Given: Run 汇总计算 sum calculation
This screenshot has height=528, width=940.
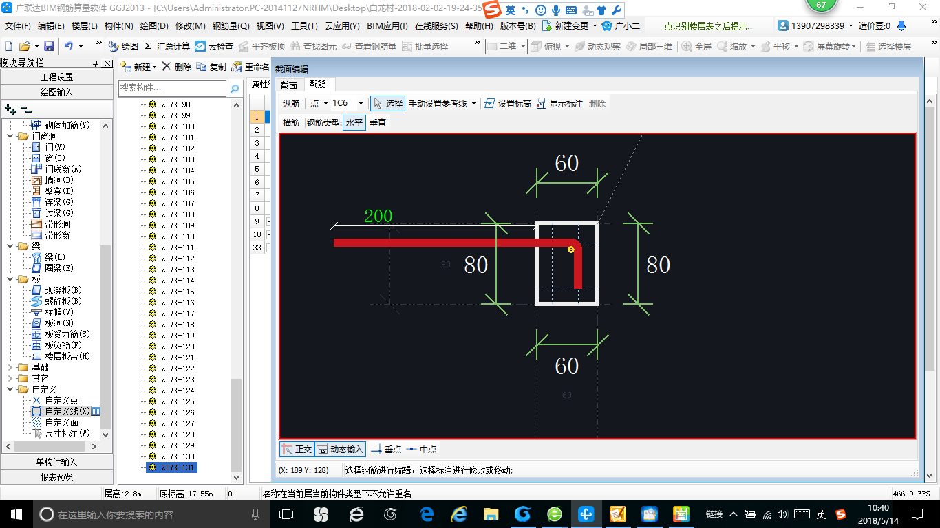Looking at the screenshot, I should coord(167,46).
